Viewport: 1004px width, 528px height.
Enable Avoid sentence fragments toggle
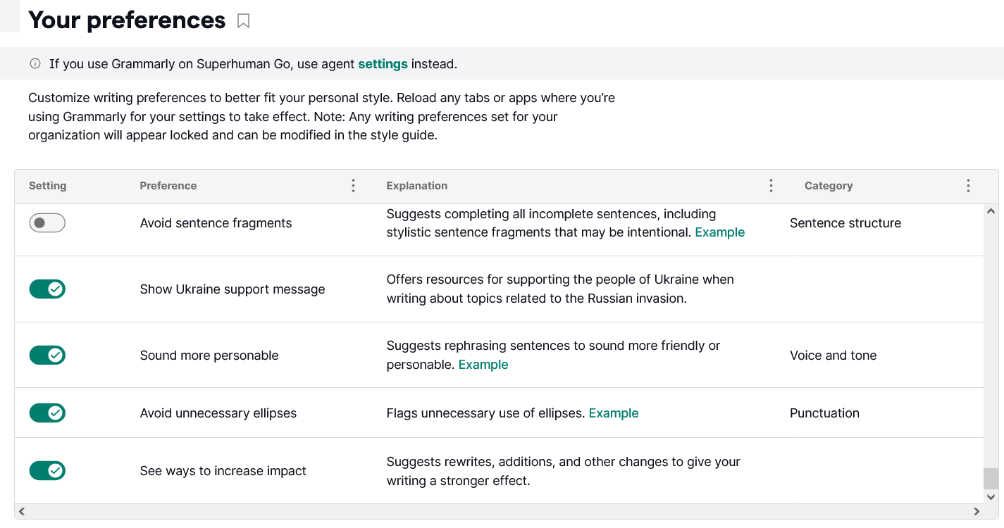pyautogui.click(x=47, y=223)
